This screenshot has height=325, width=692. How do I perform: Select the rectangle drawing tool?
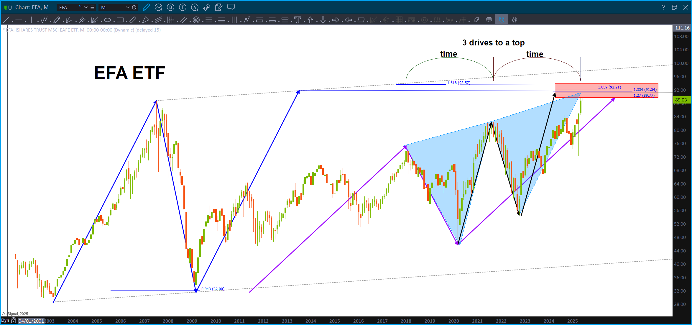pyautogui.click(x=120, y=20)
